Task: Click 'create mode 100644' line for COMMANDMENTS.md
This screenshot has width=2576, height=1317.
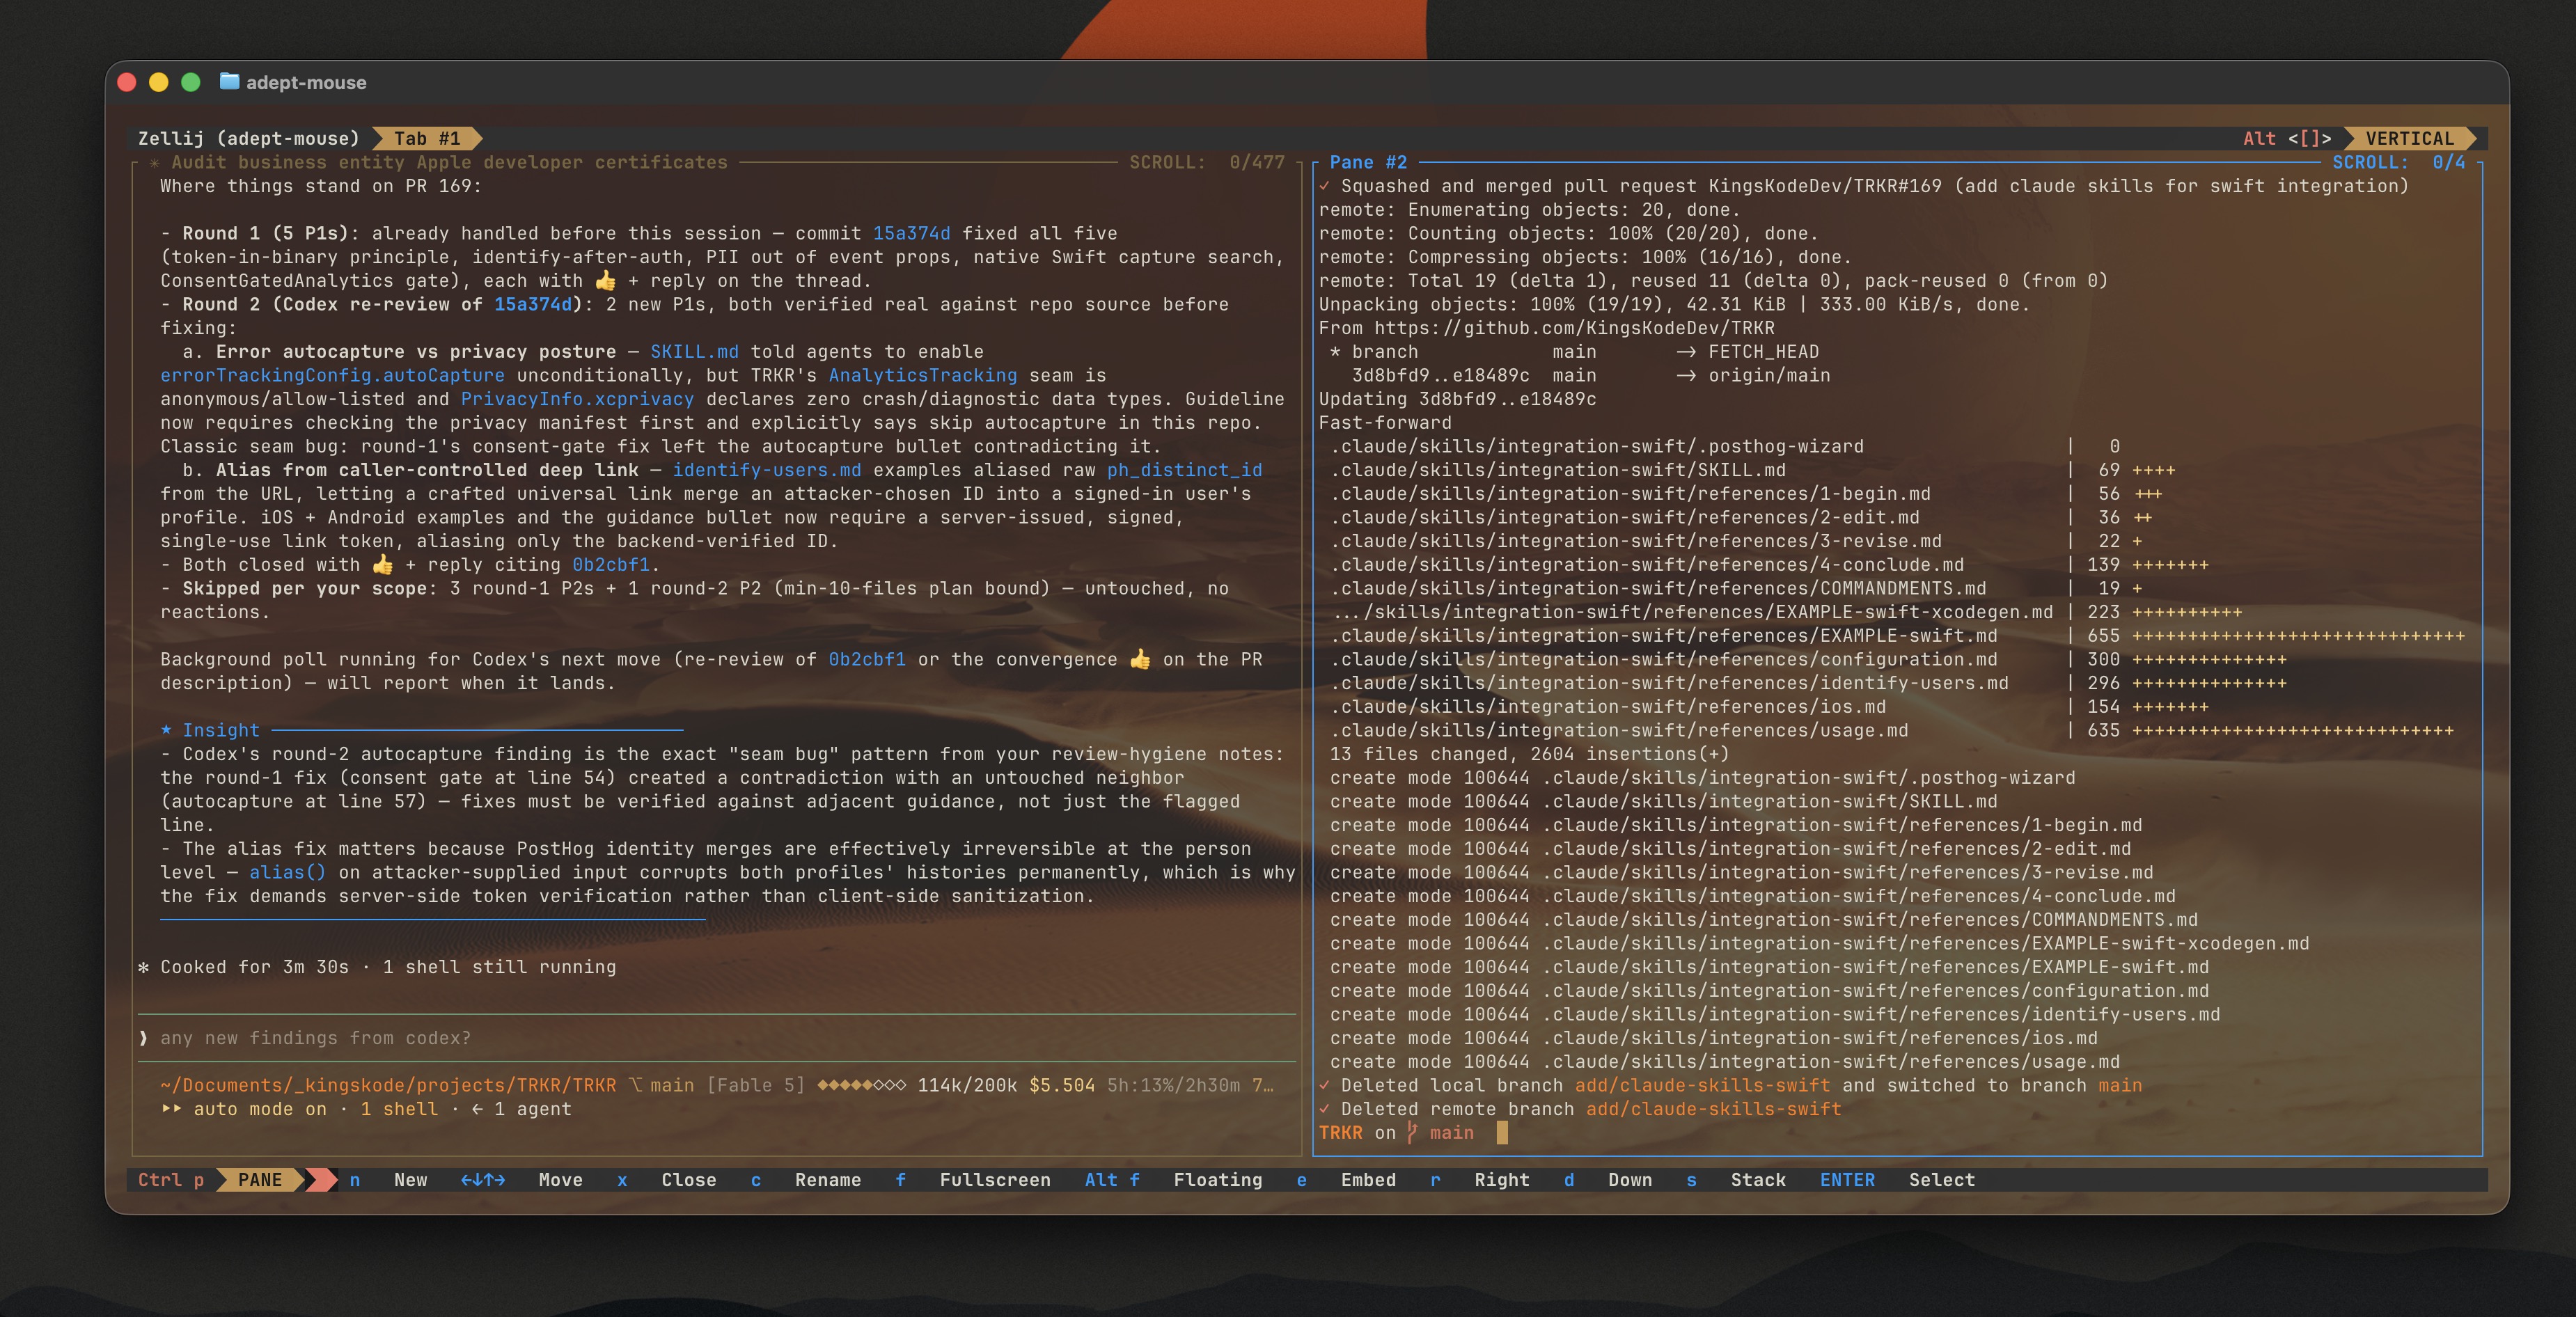Action: [x=1763, y=920]
